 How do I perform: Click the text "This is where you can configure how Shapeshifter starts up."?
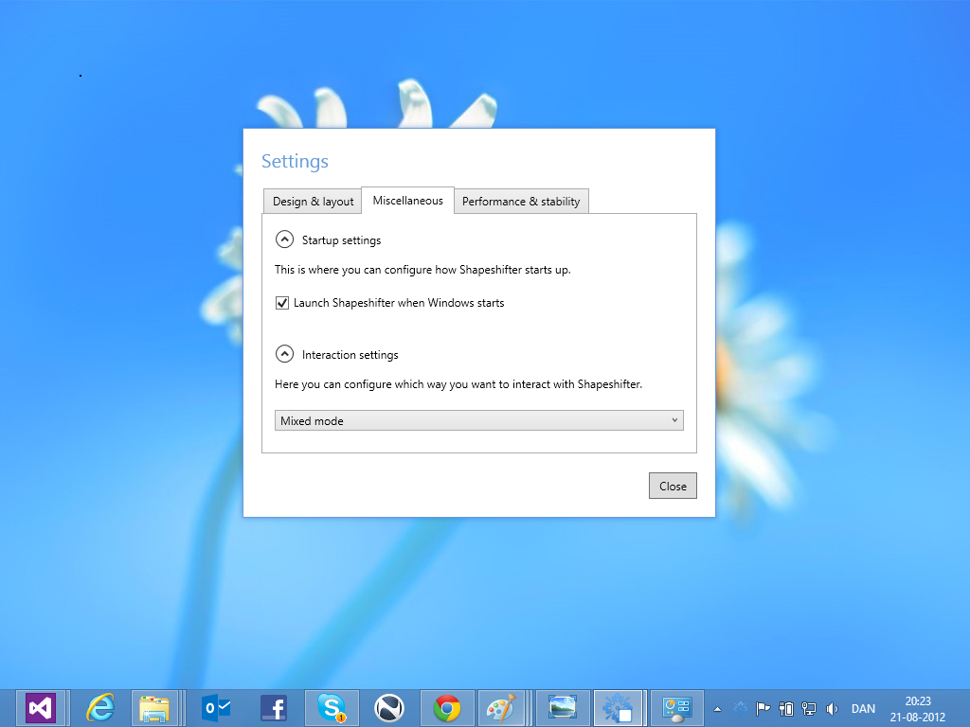point(422,270)
